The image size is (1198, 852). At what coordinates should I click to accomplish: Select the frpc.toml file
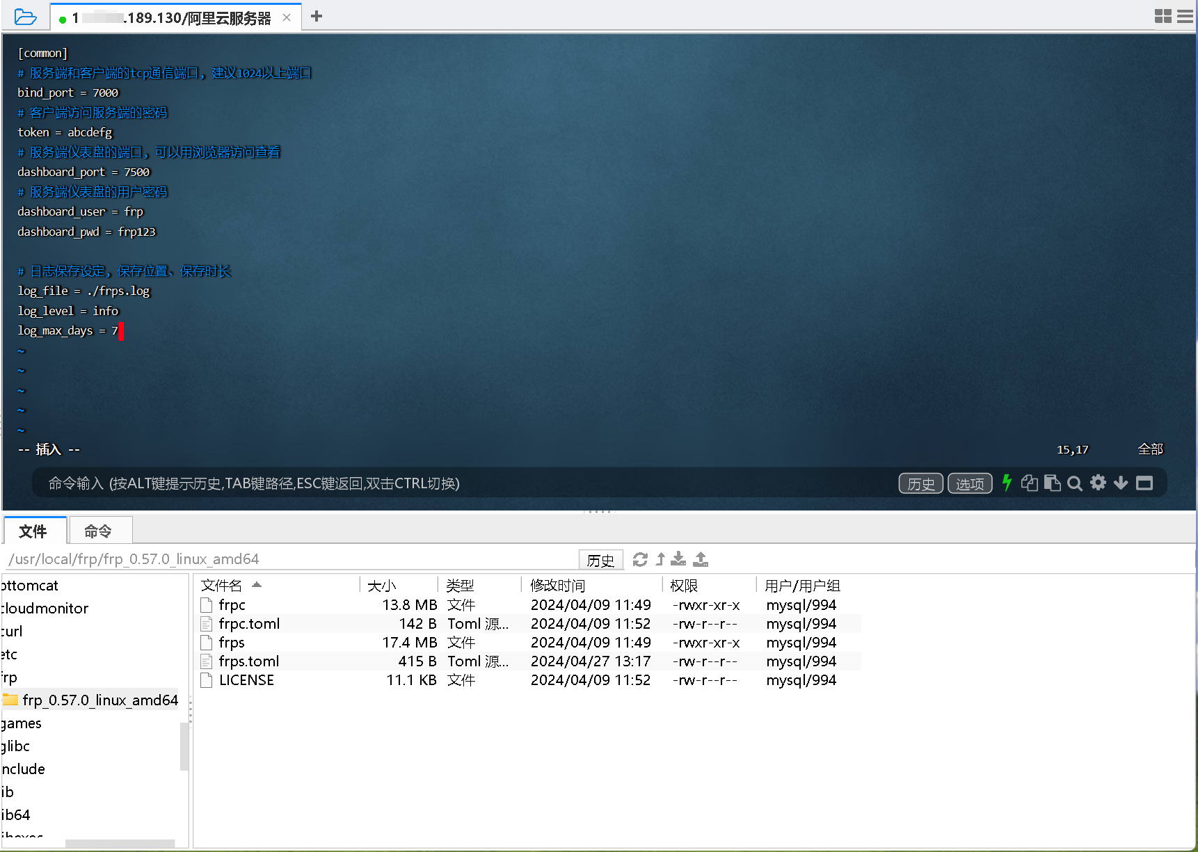529,624
